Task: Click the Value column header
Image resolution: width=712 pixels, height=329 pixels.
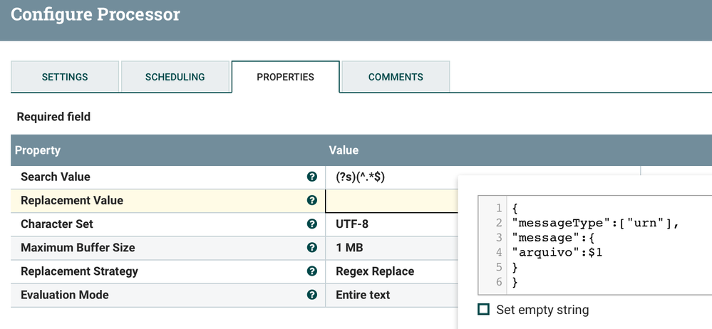Action: click(344, 150)
